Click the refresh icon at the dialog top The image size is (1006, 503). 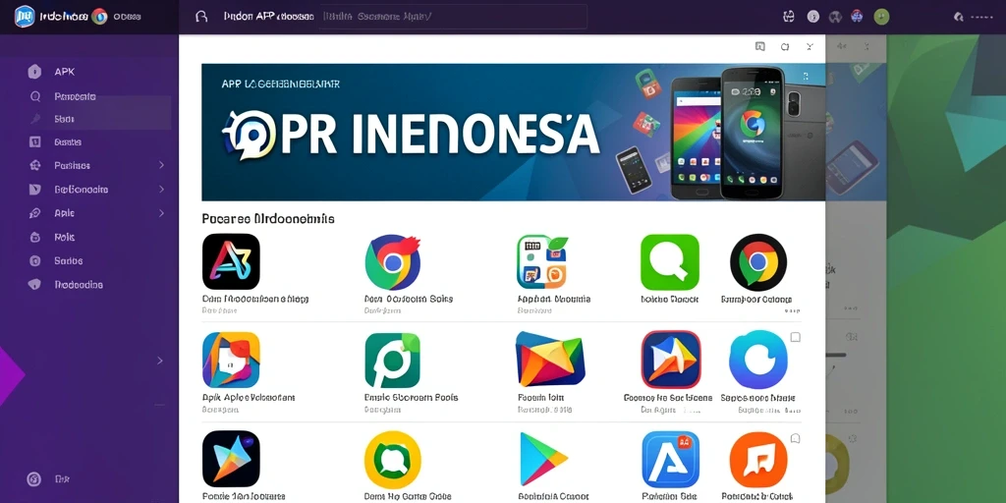click(x=785, y=46)
